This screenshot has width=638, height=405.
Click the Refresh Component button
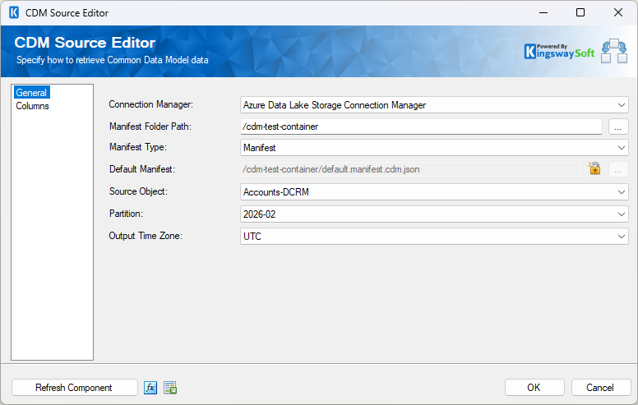pos(75,388)
